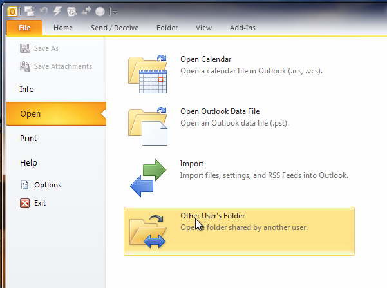Click the lightning bolt quick access icon
387x288 pixels.
tap(57, 12)
